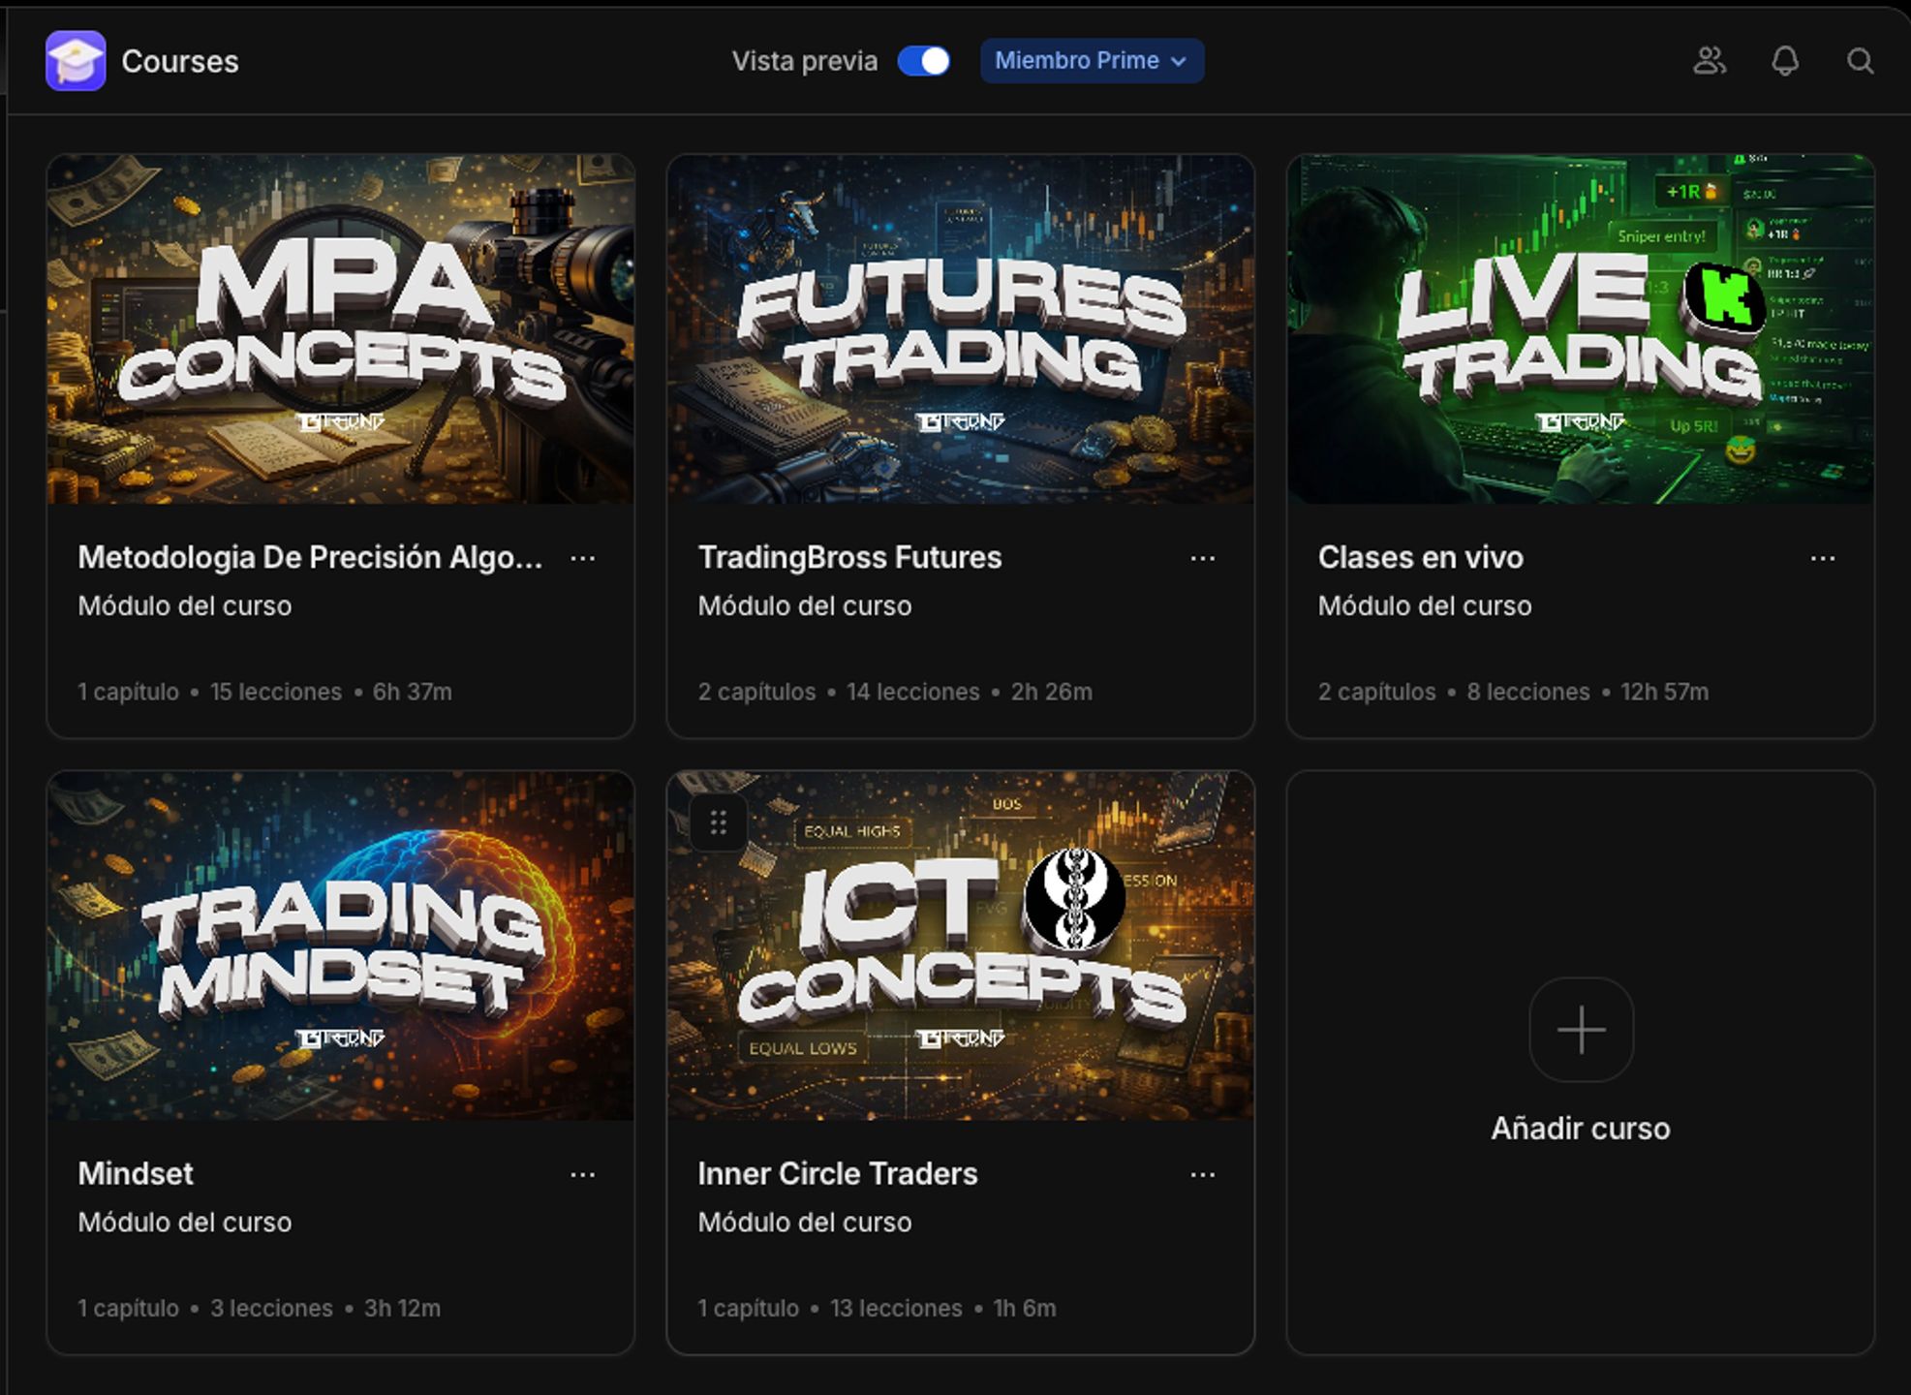Open the Metodologia De Precisión Algo... course title
The image size is (1911, 1395).
310,557
